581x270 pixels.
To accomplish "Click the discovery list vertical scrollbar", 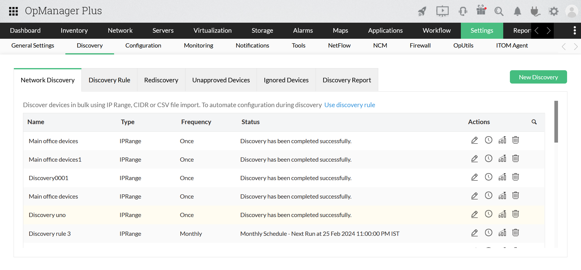I will point(556,122).
